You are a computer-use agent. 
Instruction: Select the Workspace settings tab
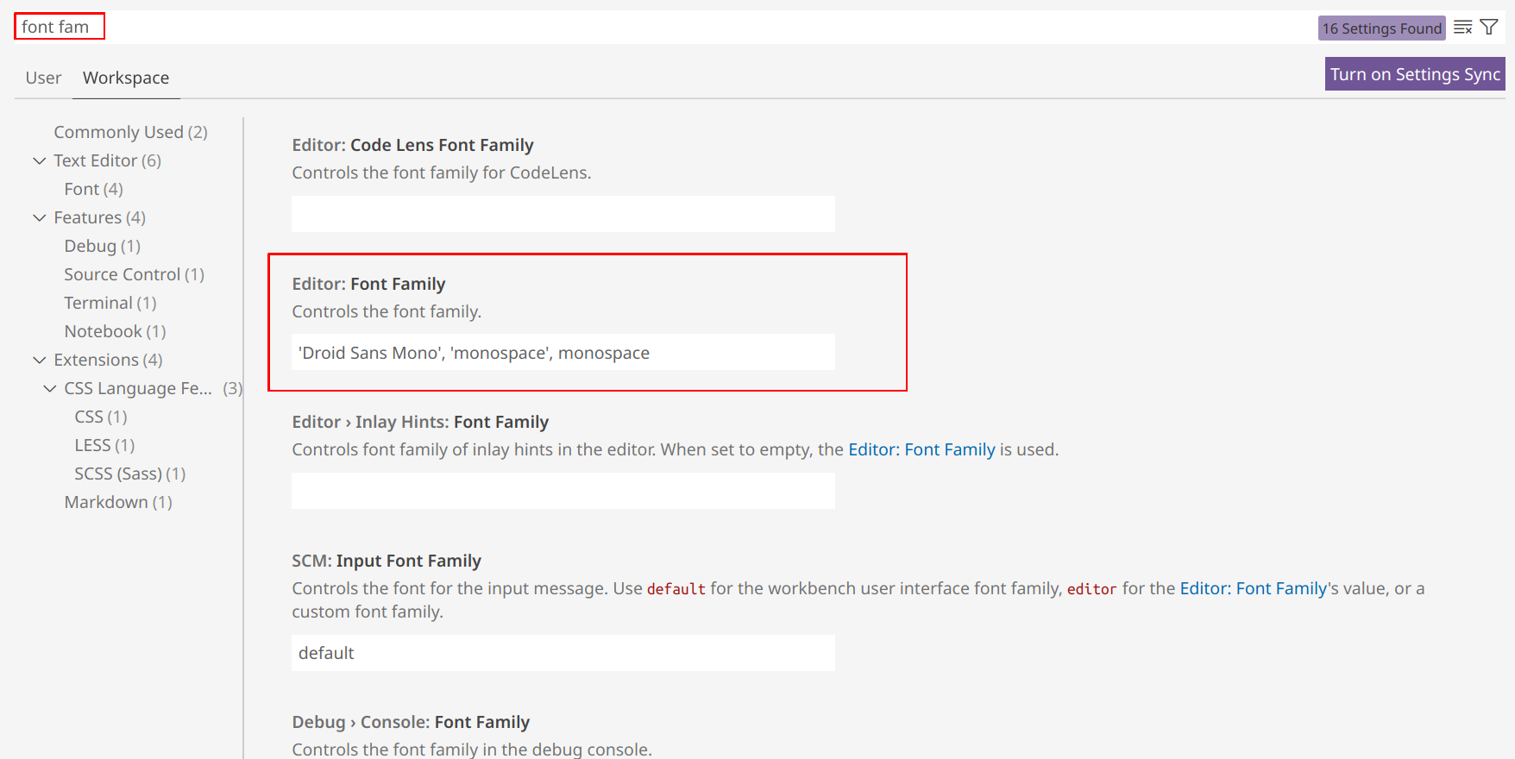point(126,78)
